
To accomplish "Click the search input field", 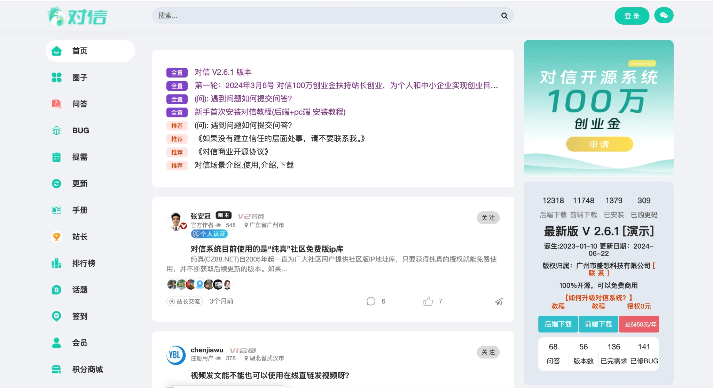I will click(333, 16).
